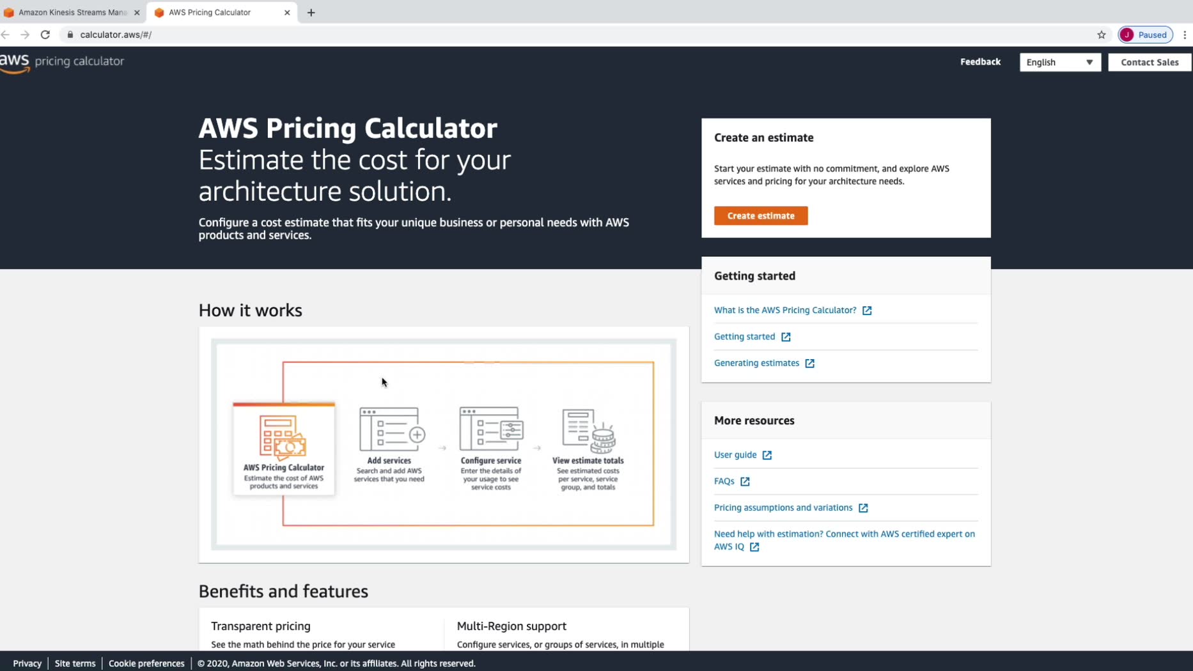Click the address bar URL field
The height and width of the screenshot is (671, 1193).
tap(384, 35)
